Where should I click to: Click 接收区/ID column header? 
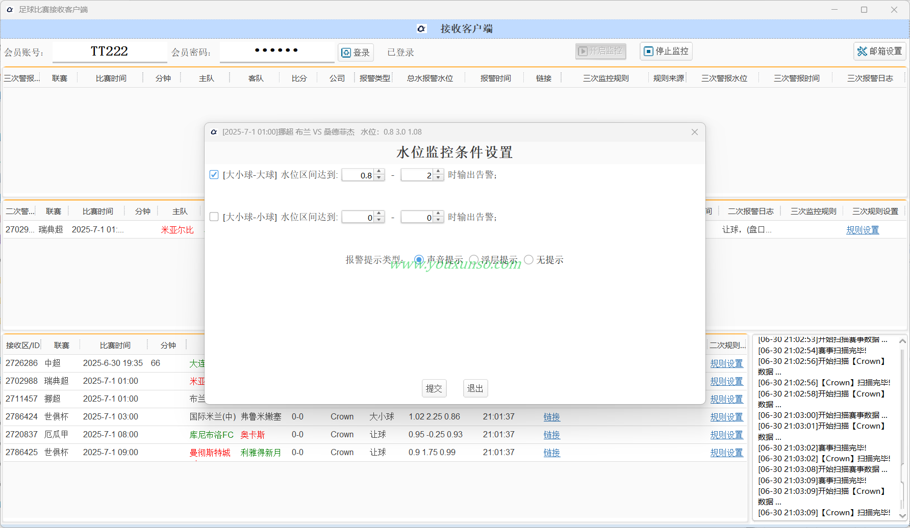(23, 345)
